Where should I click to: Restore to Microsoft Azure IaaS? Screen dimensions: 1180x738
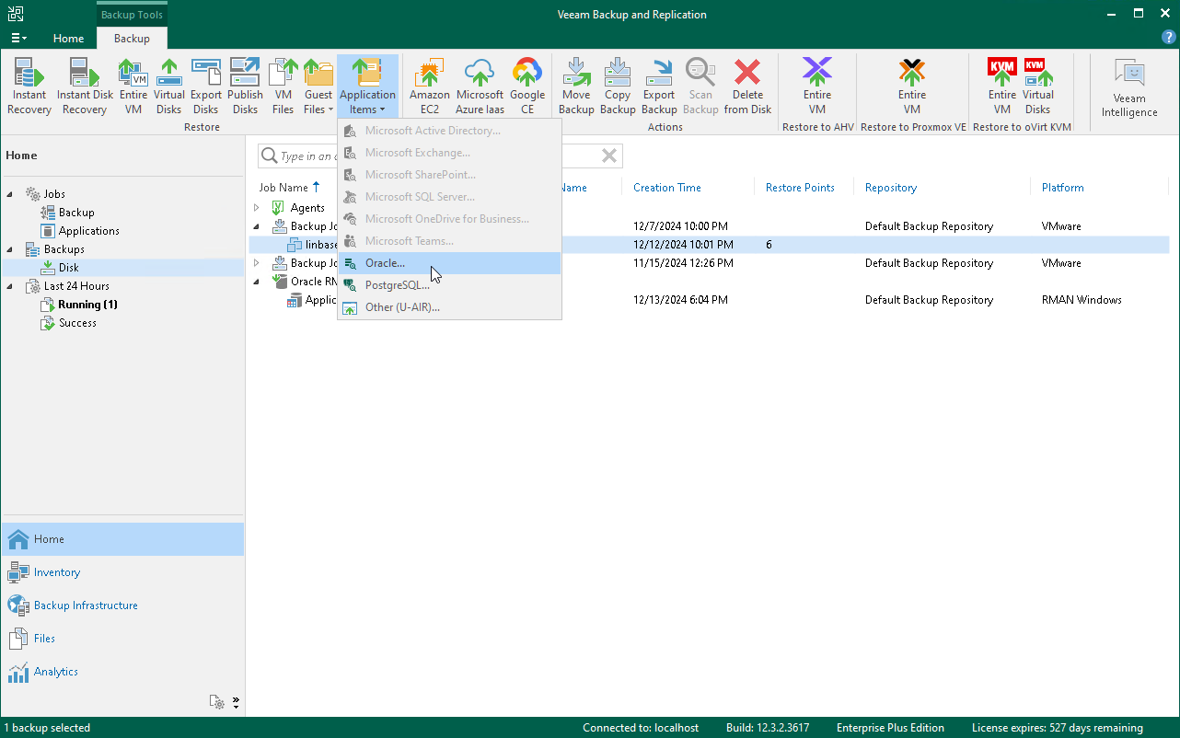click(480, 86)
